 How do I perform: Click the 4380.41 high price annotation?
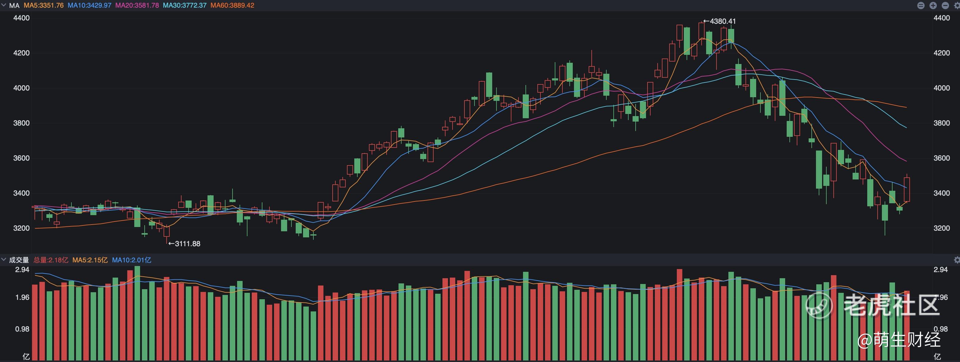pos(720,21)
